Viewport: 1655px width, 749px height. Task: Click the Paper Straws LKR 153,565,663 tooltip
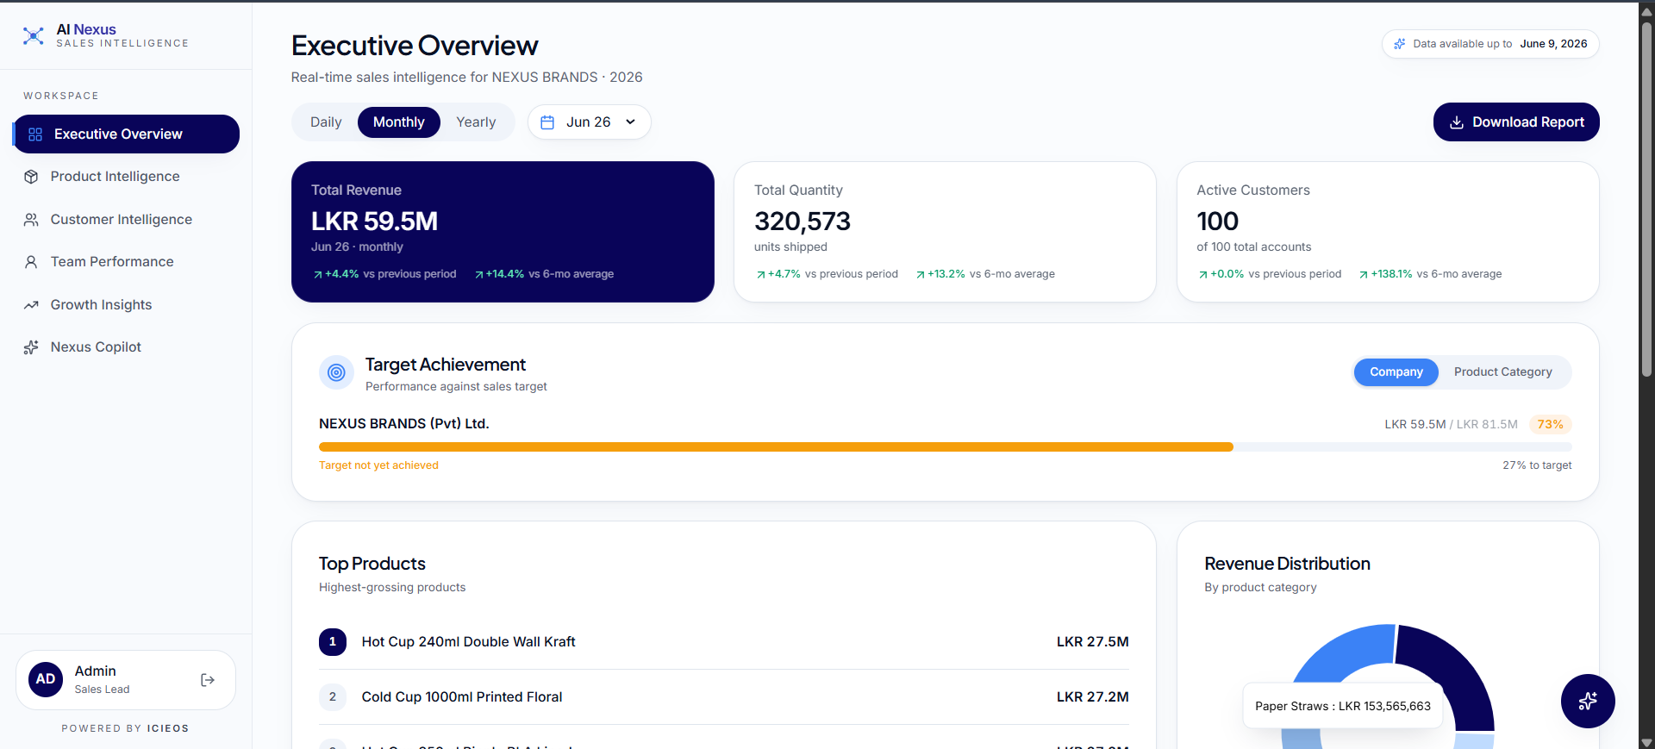pyautogui.click(x=1343, y=706)
